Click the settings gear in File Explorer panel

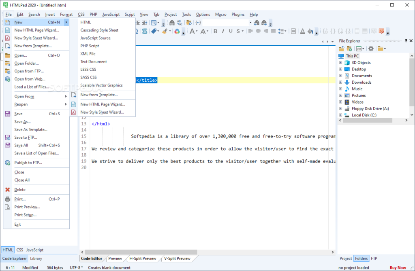pos(371,48)
